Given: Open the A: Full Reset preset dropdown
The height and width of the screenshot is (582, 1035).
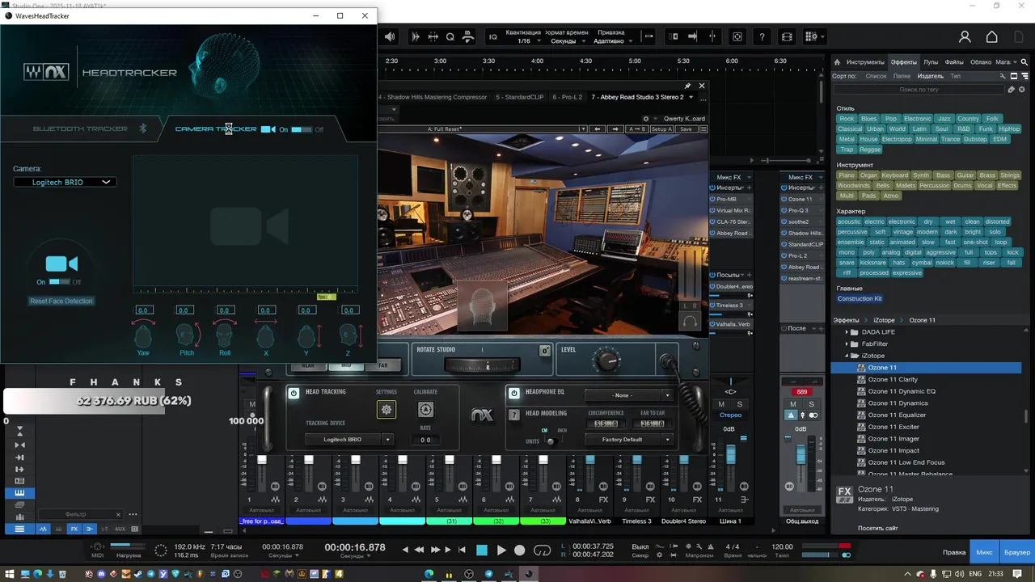Looking at the screenshot, I should 482,129.
